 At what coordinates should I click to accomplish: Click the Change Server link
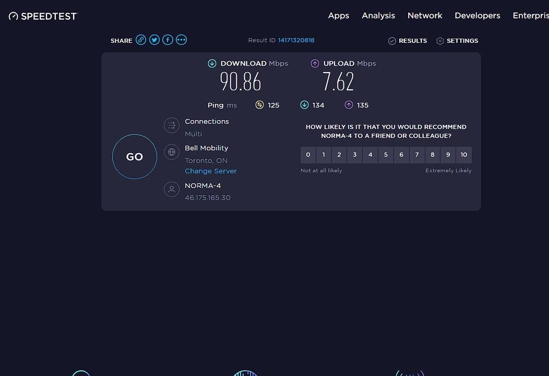(x=211, y=171)
